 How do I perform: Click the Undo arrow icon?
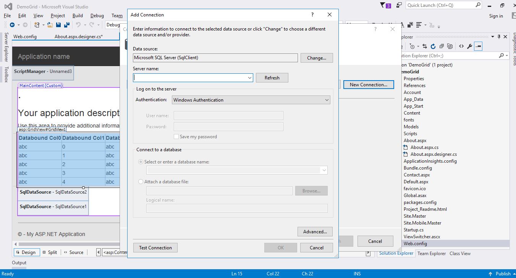click(78, 25)
